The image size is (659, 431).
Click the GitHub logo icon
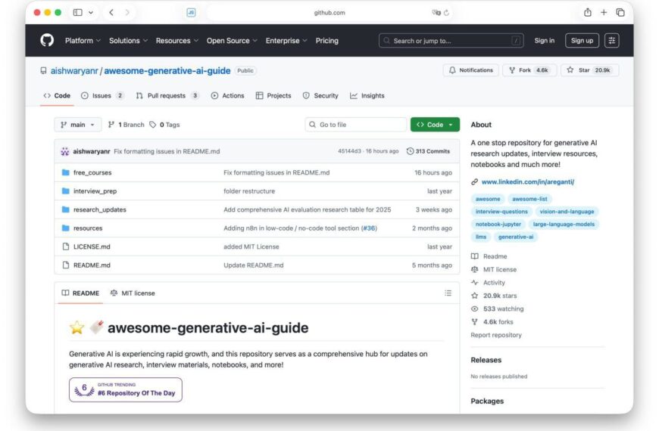47,41
